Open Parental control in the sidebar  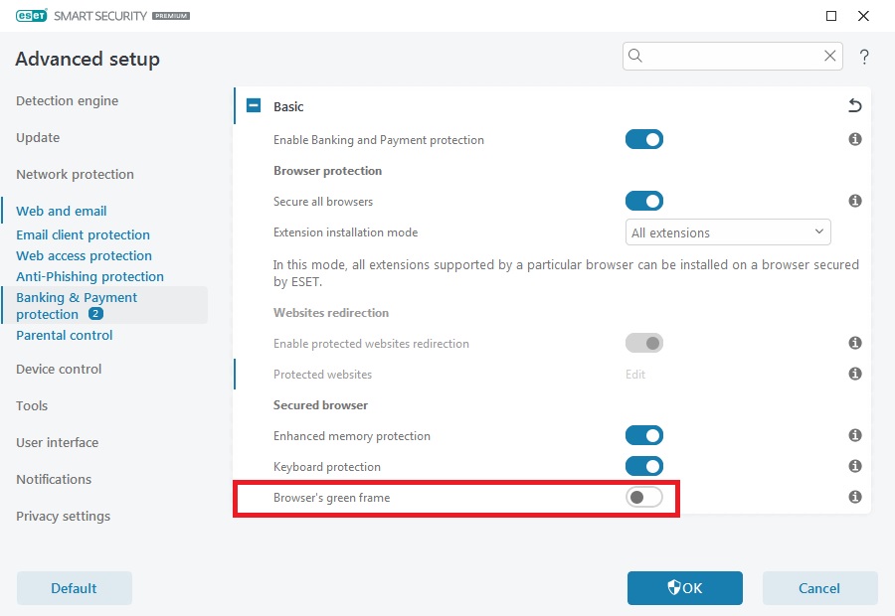click(x=65, y=336)
